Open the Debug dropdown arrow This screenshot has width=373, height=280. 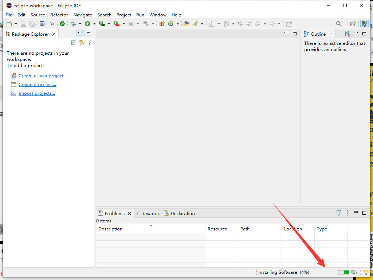(x=80, y=24)
